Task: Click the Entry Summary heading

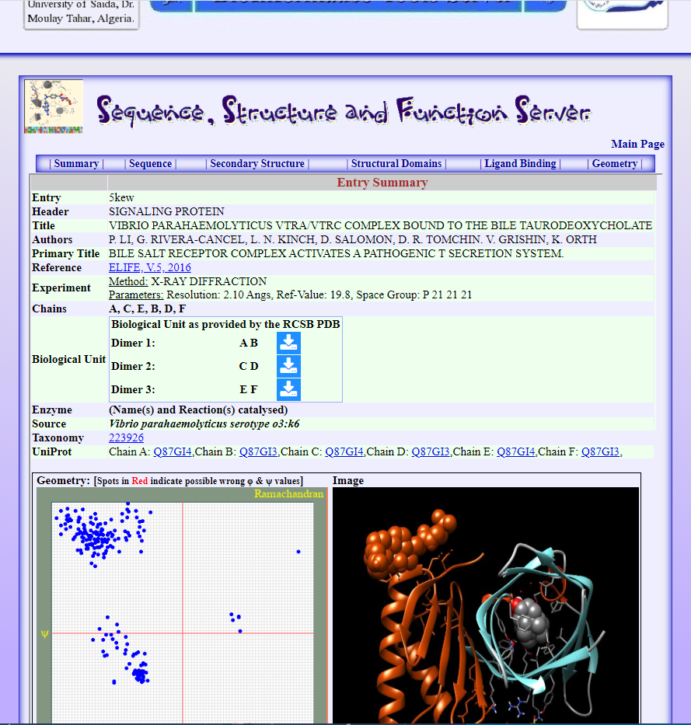Action: point(382,183)
